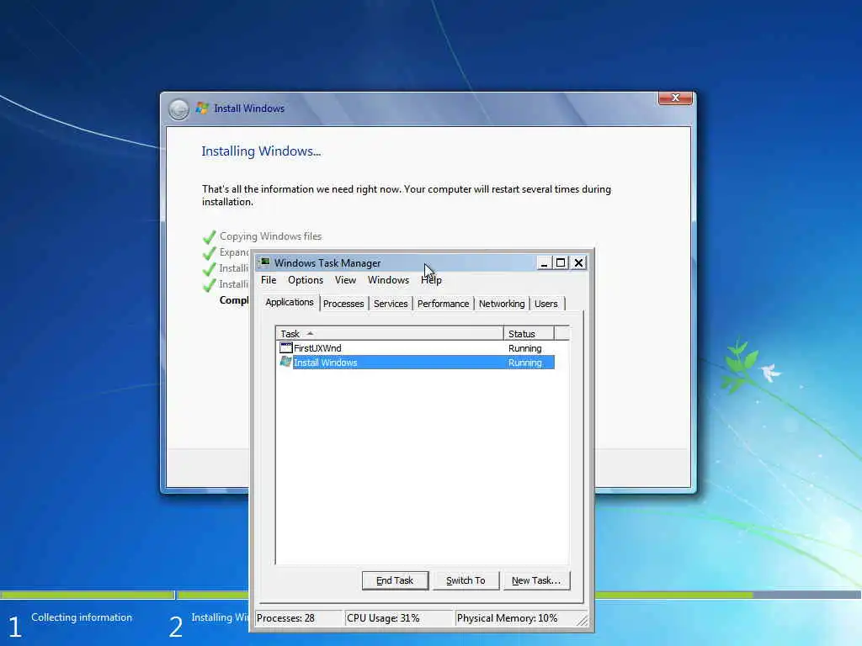Click the Processes: 28 status entry
Screen dimensions: 862x646
tap(298, 618)
